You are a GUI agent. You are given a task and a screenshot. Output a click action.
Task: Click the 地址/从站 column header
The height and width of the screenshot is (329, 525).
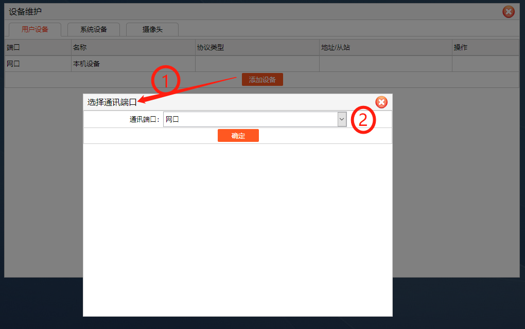[x=336, y=47]
